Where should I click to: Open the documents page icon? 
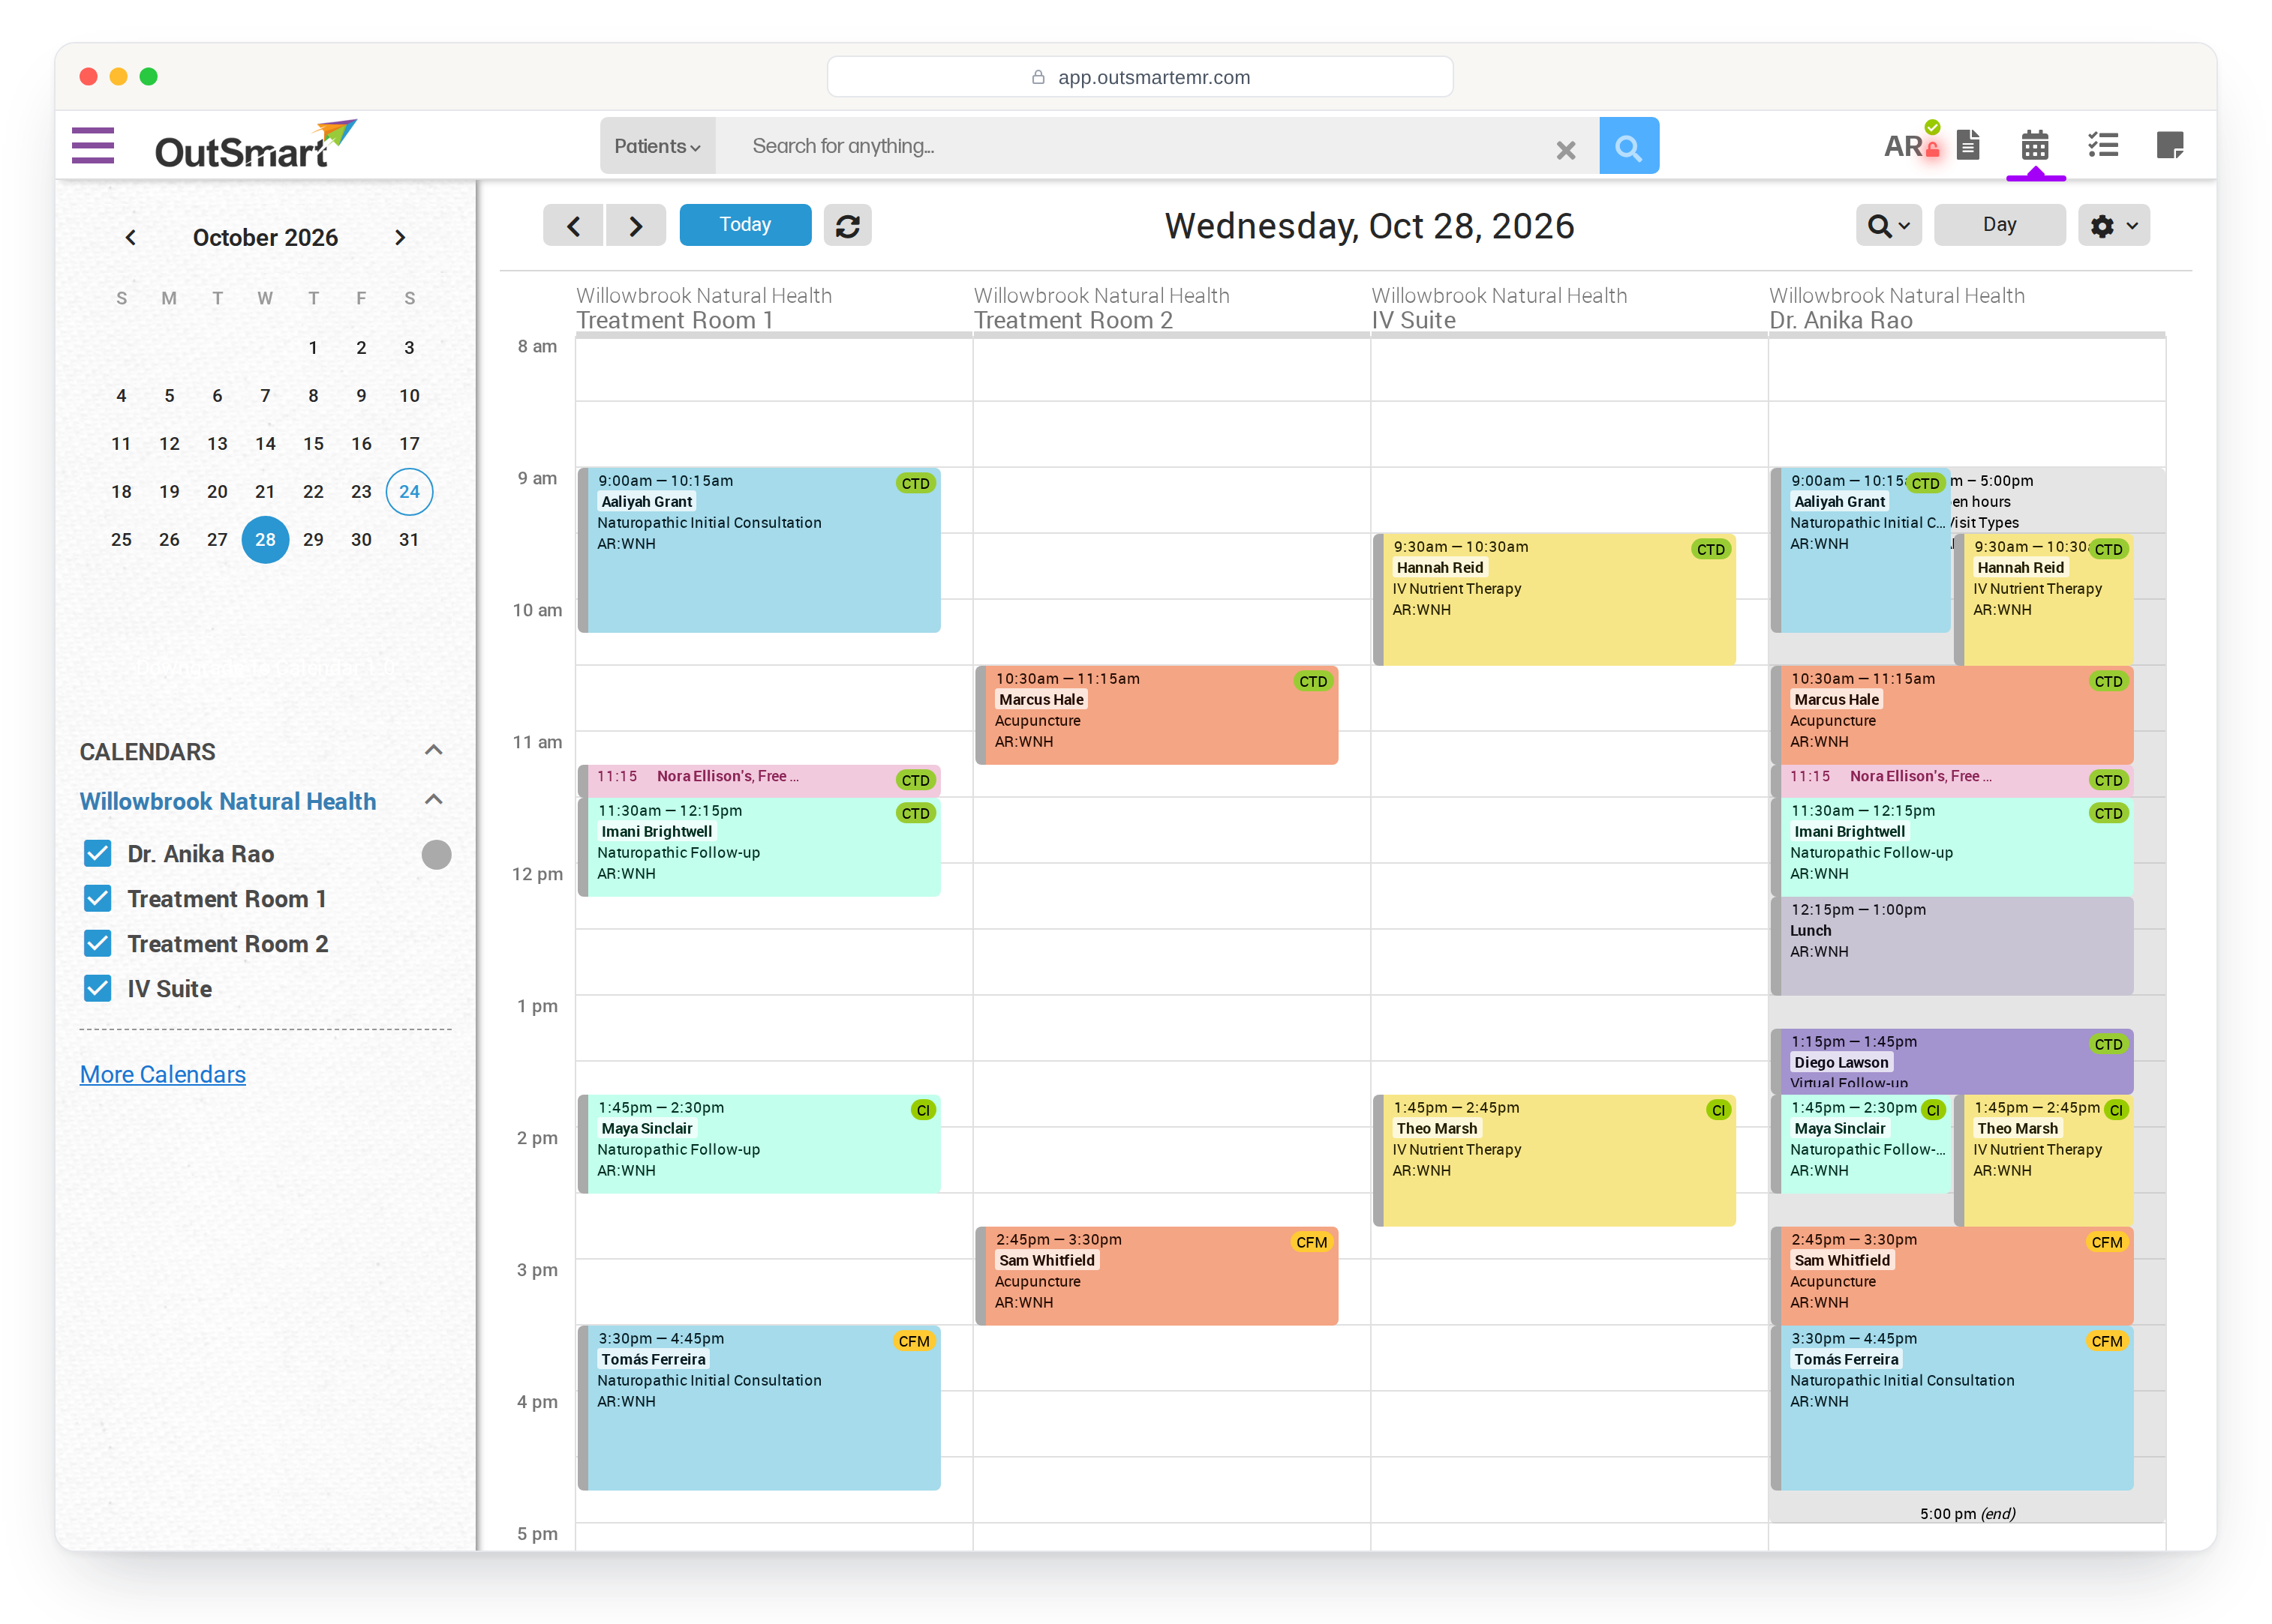pos(1968,145)
